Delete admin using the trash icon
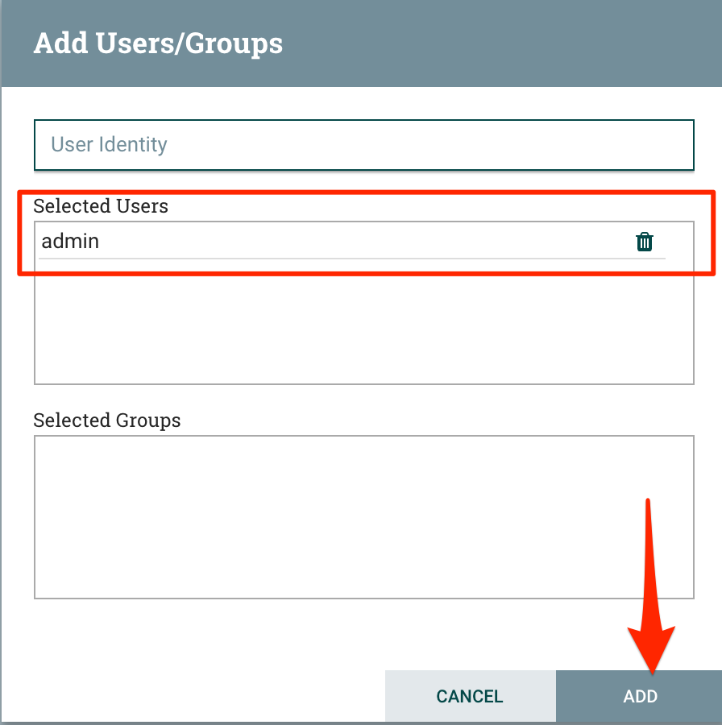Image resolution: width=722 pixels, height=725 pixels. 645,242
